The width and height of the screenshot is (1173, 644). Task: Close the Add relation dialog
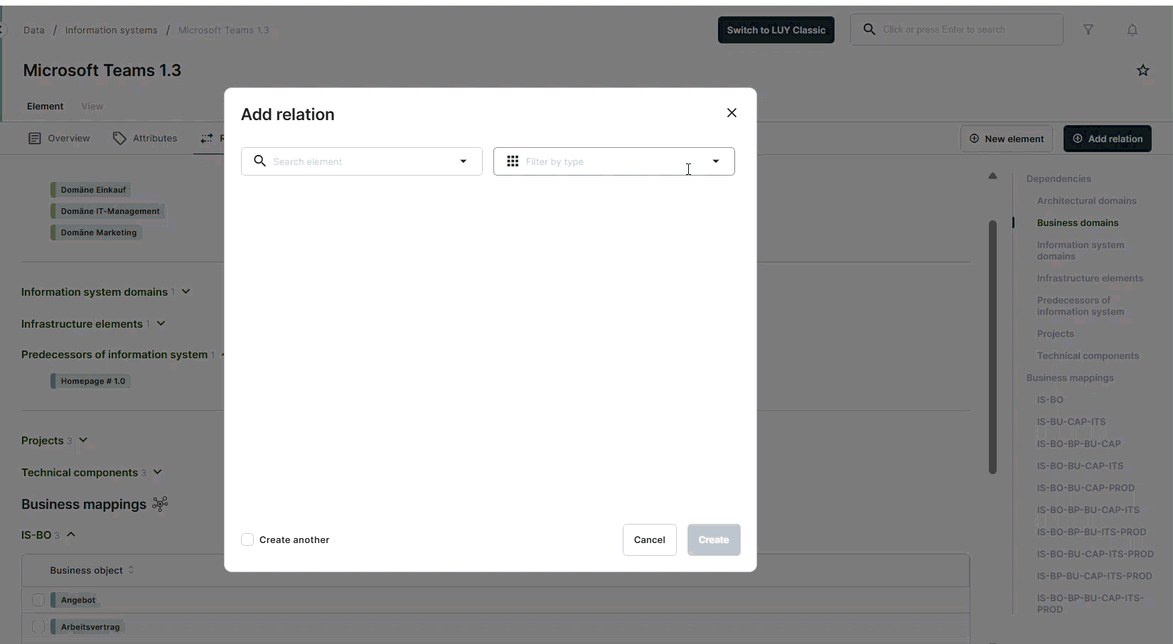tap(732, 113)
